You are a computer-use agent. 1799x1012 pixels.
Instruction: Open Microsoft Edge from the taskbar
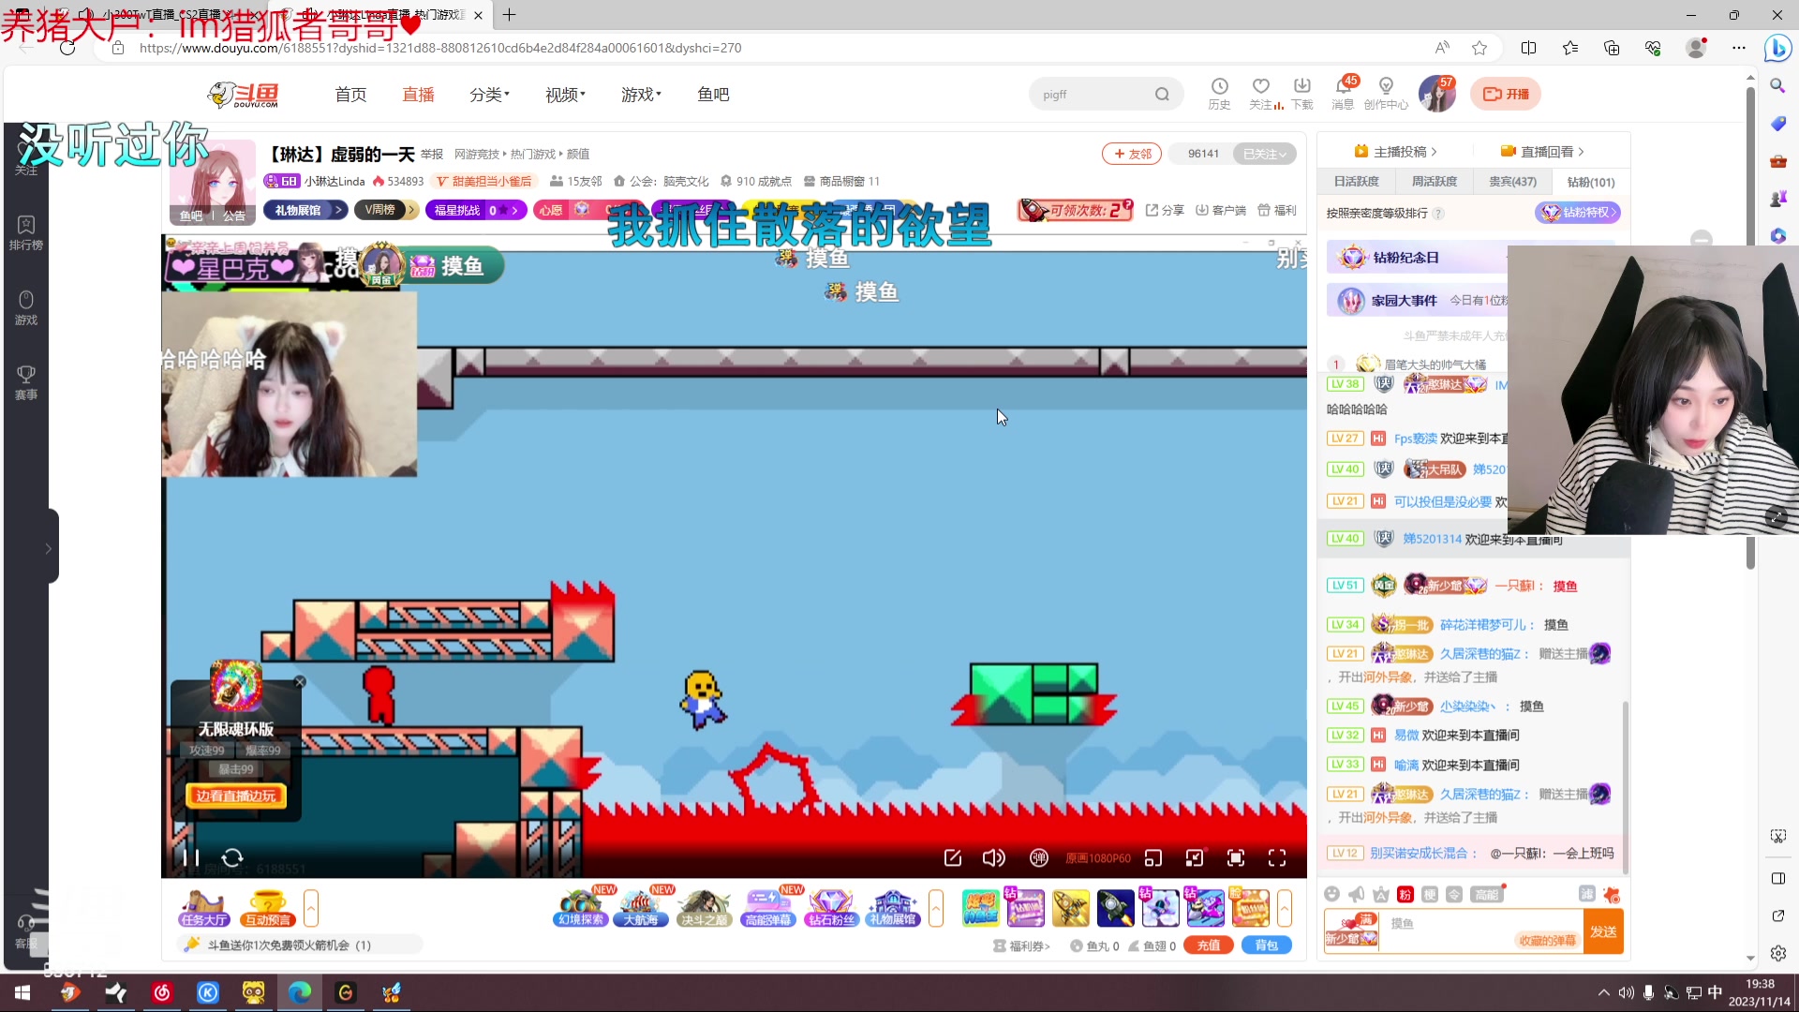[300, 992]
